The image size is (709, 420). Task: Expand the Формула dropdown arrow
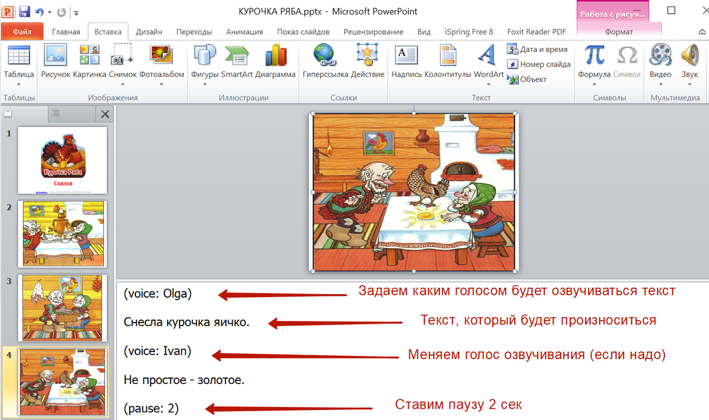594,84
